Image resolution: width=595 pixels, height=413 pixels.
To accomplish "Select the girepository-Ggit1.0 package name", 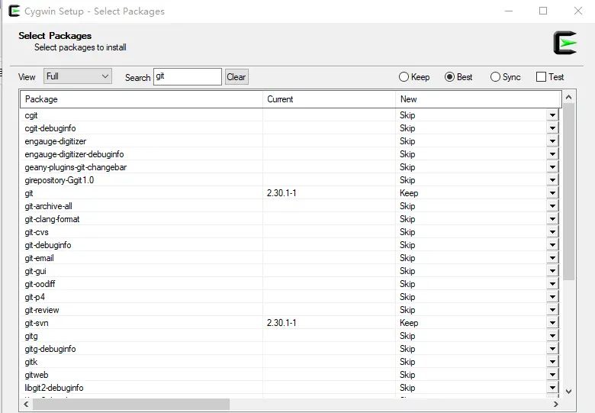I will click(x=59, y=180).
